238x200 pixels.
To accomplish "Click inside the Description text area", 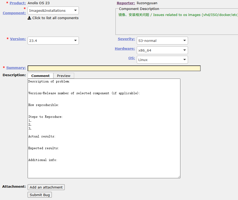I will point(104,128).
